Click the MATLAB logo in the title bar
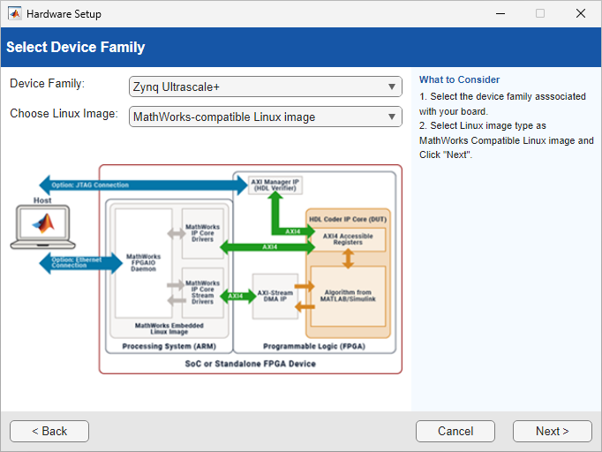Viewport: 602px width, 452px height. click(15, 14)
